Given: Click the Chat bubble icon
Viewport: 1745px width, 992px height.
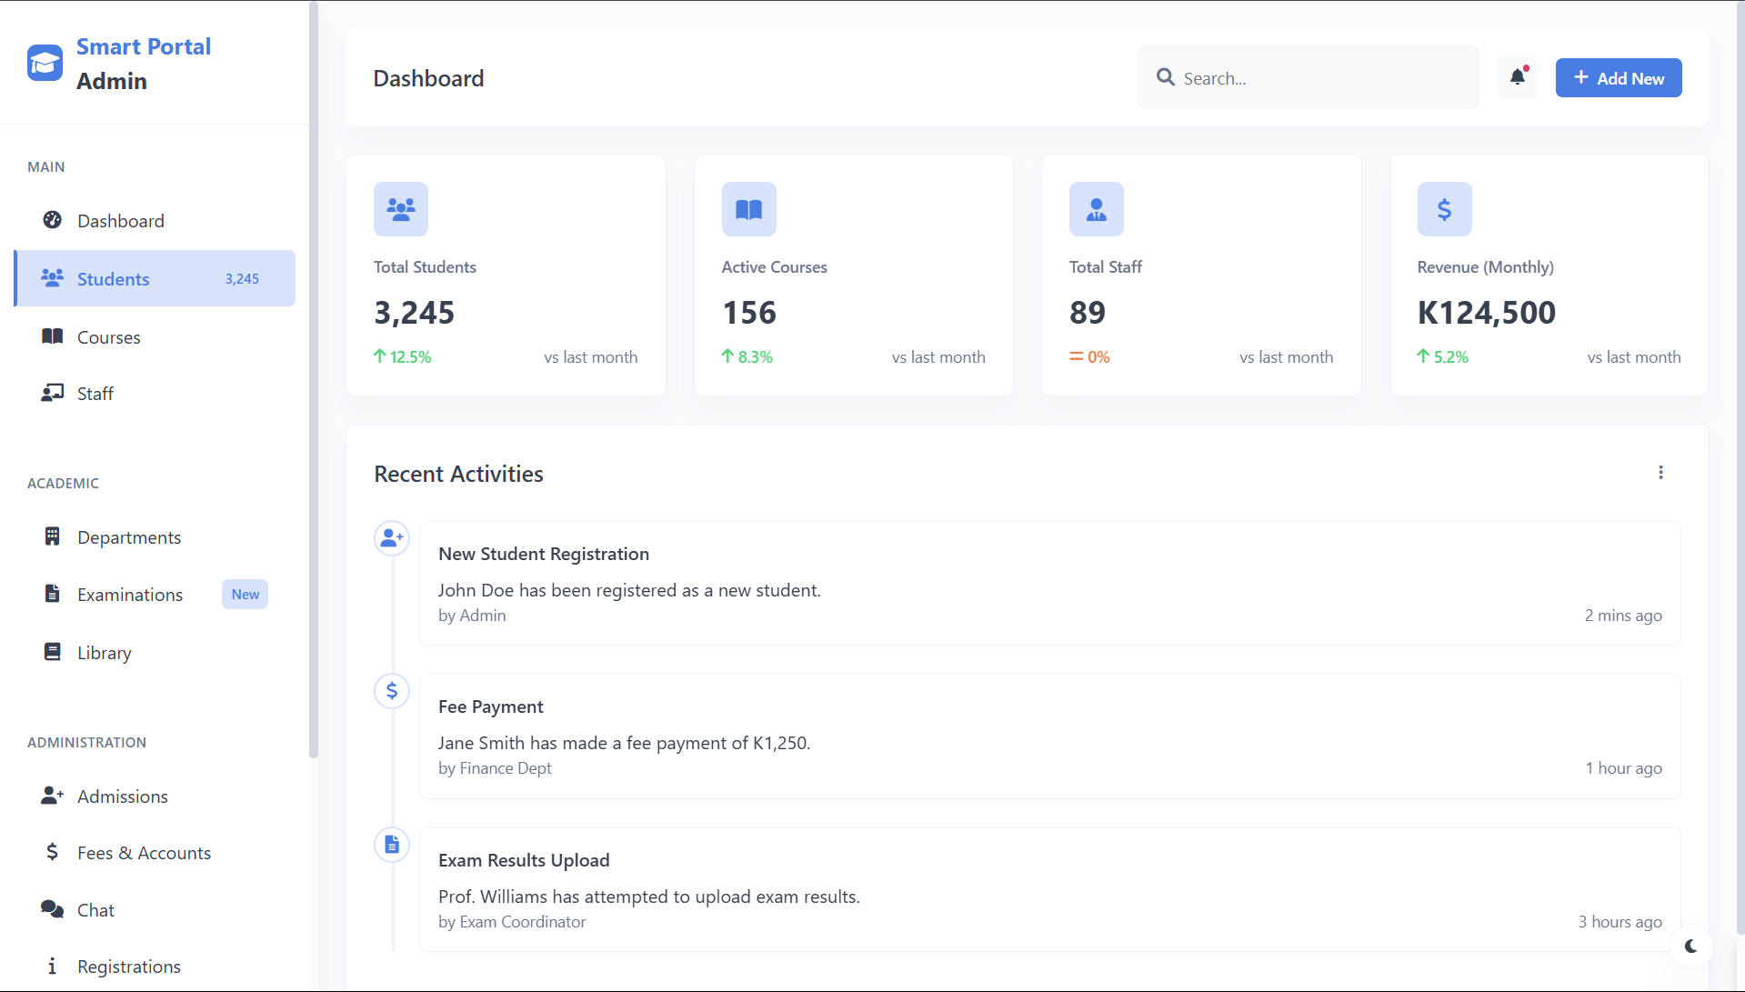Looking at the screenshot, I should 52,909.
